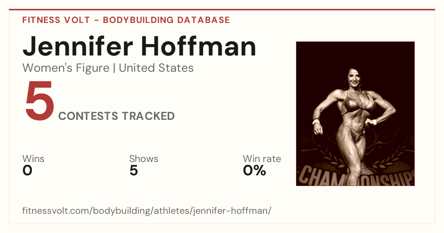Image resolution: width=444 pixels, height=233 pixels.
Task: Click the red line above the header
Action: 222,10
